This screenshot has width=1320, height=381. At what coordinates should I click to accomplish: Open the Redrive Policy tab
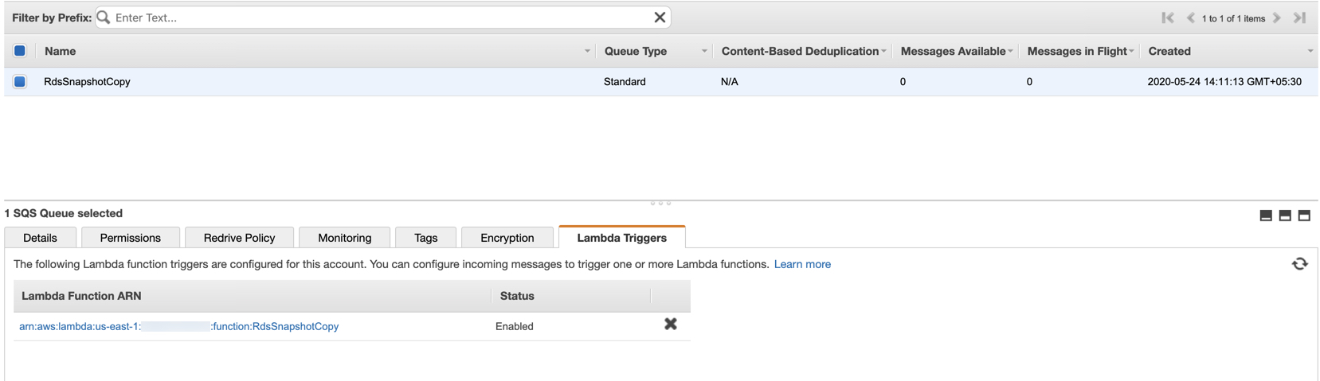click(x=239, y=238)
